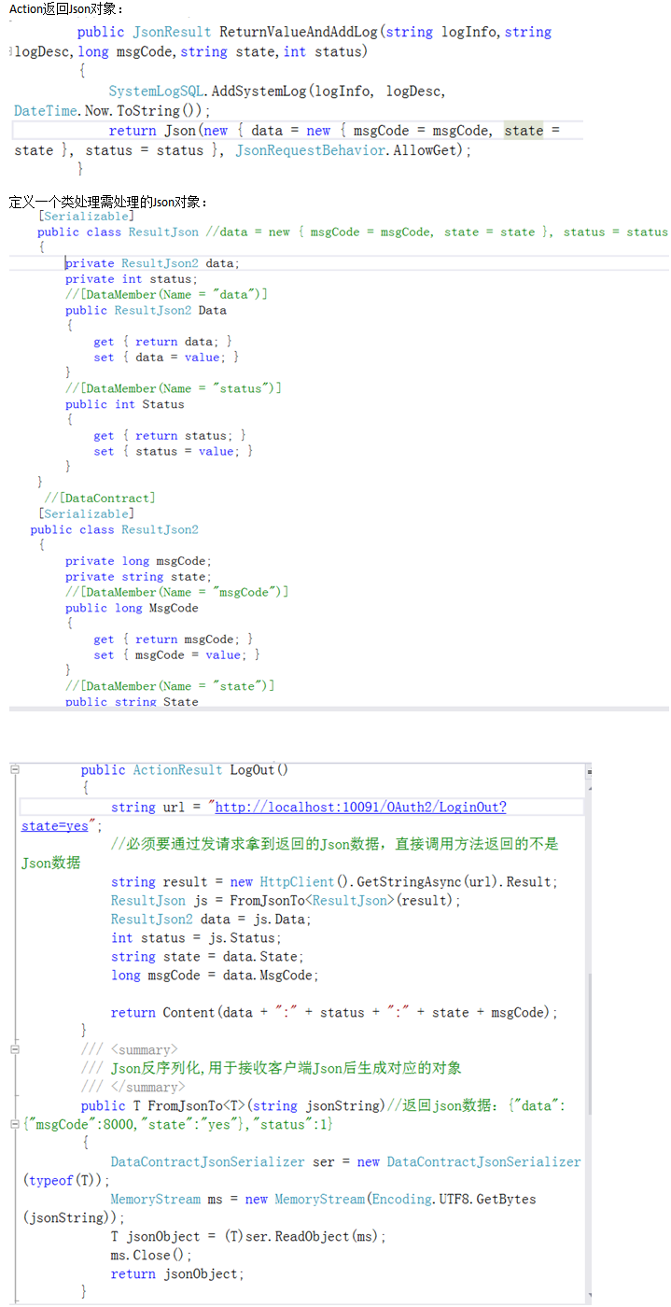671x1307 pixels.
Task: Click the line 'private long msgCode;'
Action: click(x=138, y=561)
